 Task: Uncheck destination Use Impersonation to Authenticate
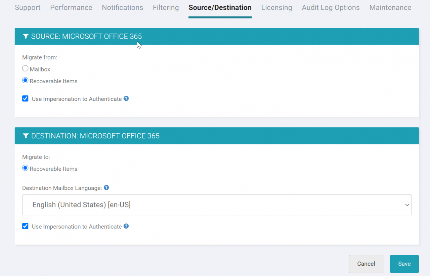click(x=25, y=226)
